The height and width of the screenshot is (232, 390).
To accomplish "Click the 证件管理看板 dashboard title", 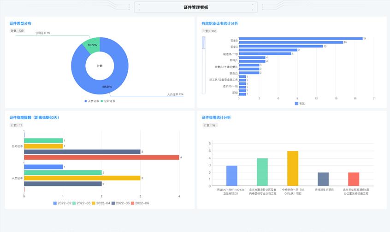I will coord(195,7).
